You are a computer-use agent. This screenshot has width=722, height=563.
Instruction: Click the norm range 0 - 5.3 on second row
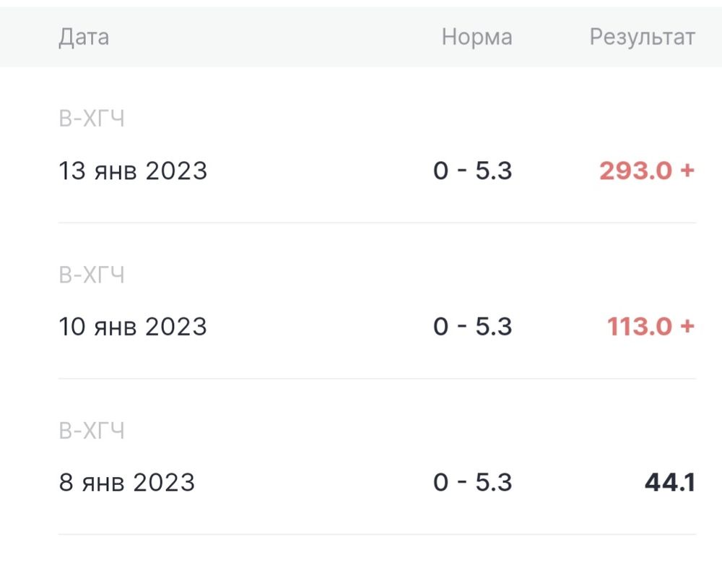click(x=473, y=327)
